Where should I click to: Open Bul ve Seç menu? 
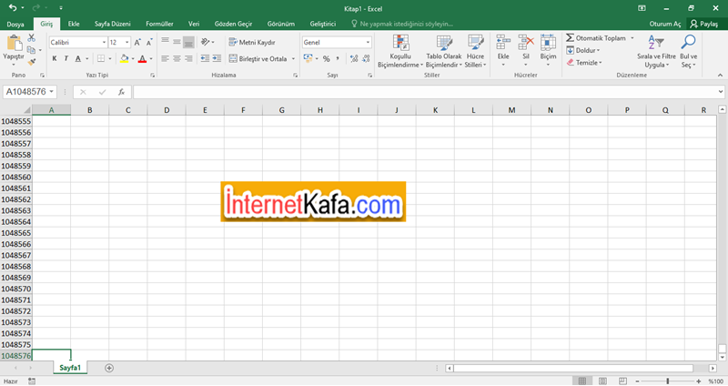(x=688, y=51)
